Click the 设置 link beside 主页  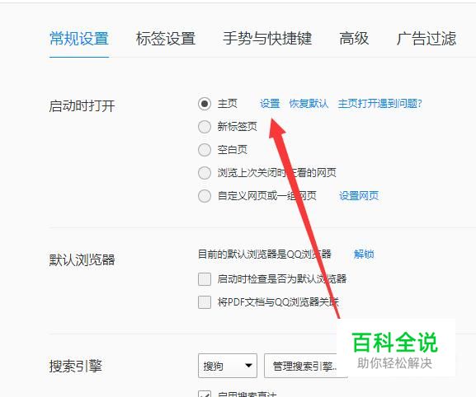(270, 104)
